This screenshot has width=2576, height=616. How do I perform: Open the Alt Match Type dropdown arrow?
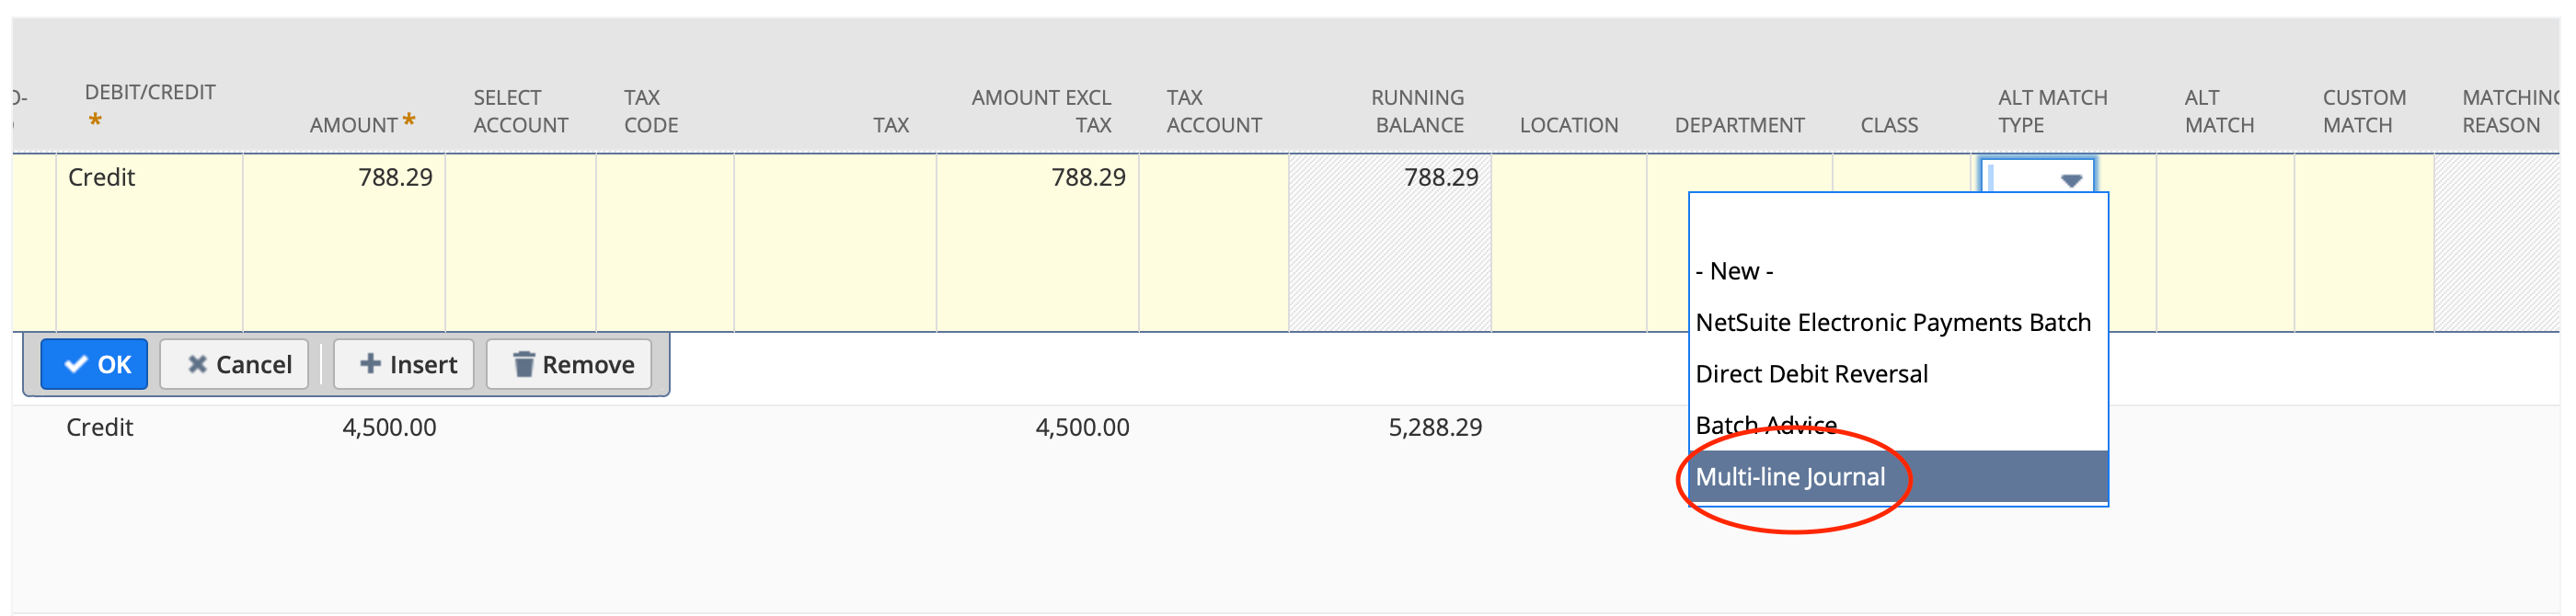(2071, 180)
